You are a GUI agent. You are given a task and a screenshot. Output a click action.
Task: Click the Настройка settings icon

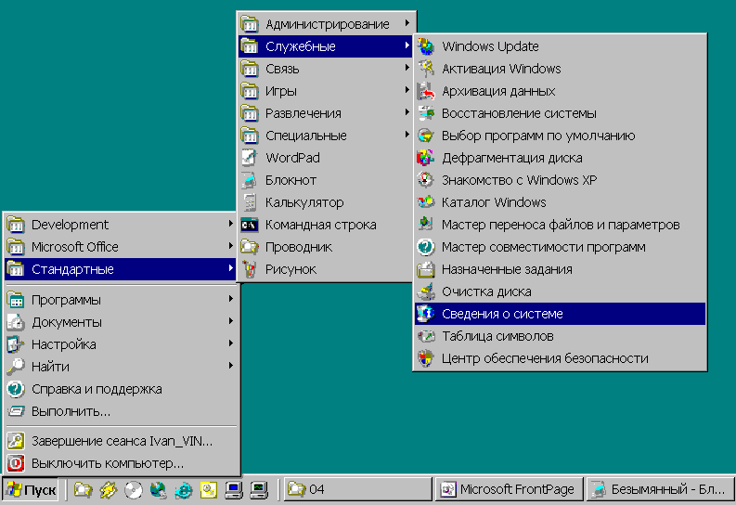(x=16, y=344)
